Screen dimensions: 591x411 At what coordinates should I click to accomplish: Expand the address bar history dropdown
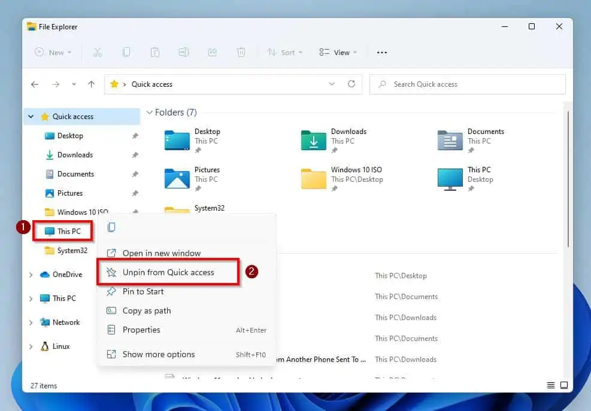point(332,84)
